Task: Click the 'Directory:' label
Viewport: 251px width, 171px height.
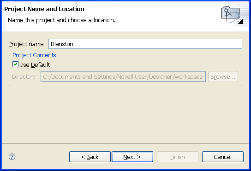Action: [x=25, y=77]
